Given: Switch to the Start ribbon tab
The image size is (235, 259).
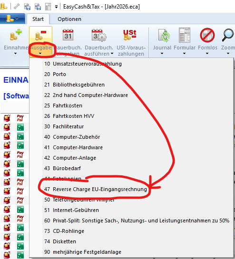Looking at the screenshot, I should (38, 19).
